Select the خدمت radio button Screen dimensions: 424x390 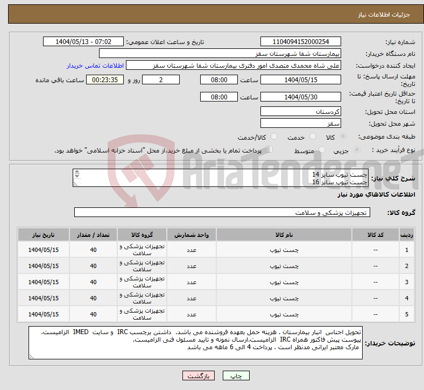pos(313,136)
